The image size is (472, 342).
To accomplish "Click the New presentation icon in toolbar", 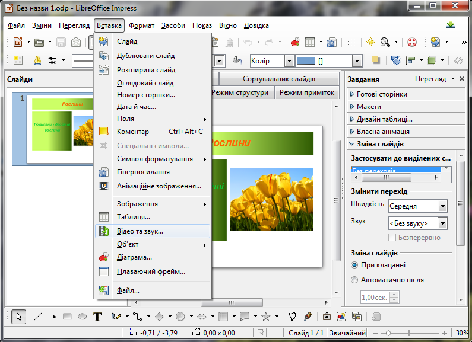I will [18, 42].
